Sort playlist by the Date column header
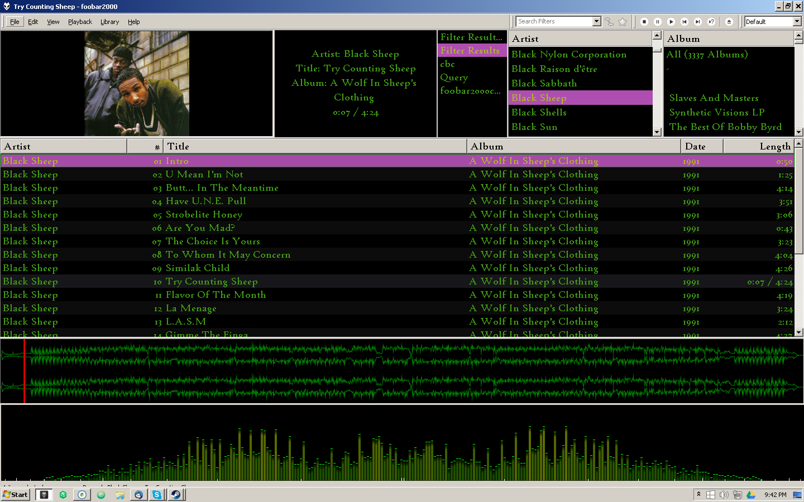Screen dimensions: 804x502 coord(702,146)
